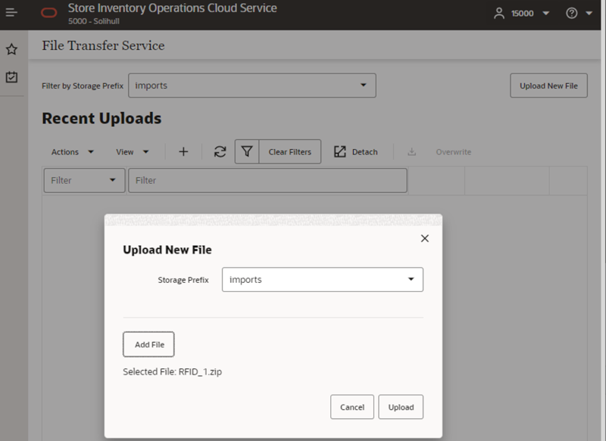Screen dimensions: 606x441
Task: Click the "File Transfer Service" title
Action: coord(103,45)
